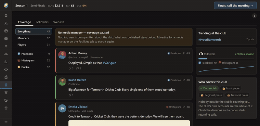Switch to the Followers tab
260x126 pixels.
coord(42,22)
